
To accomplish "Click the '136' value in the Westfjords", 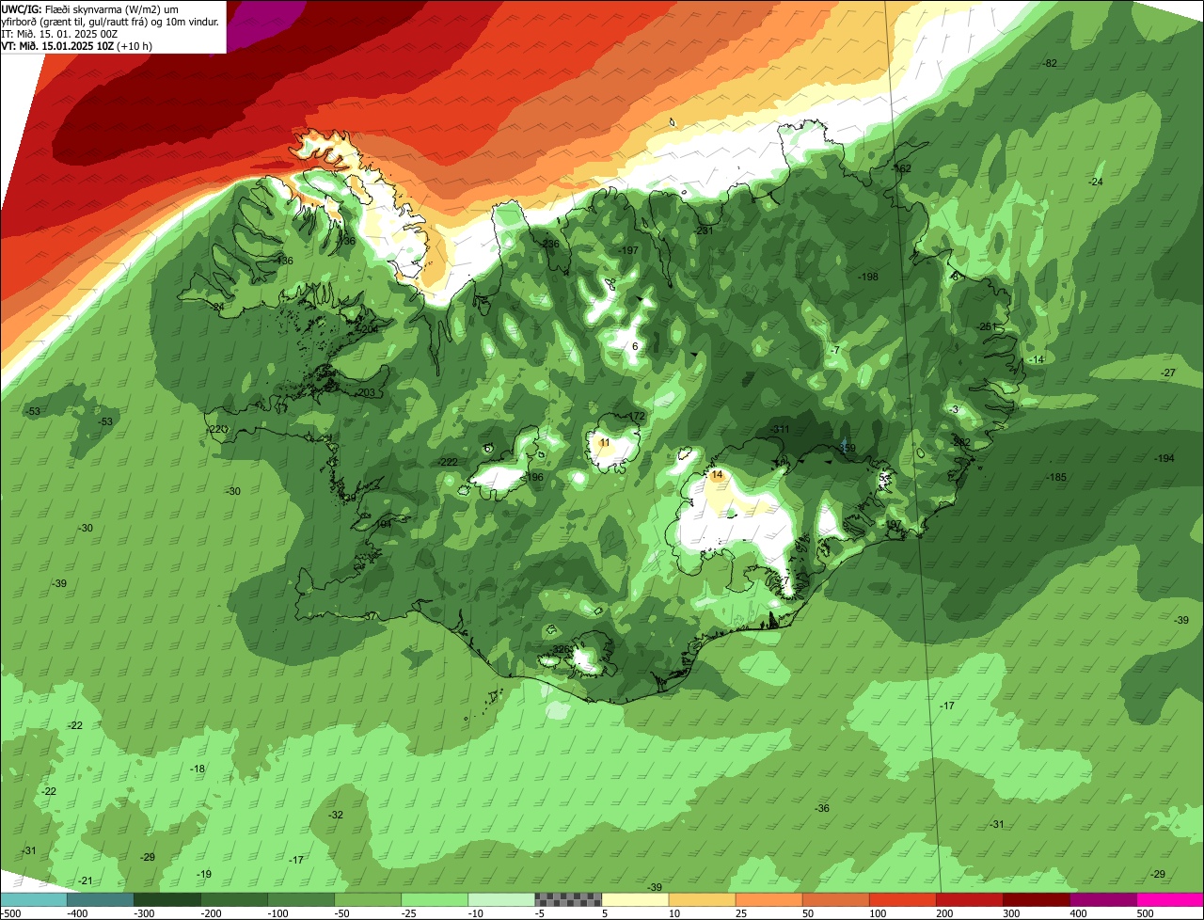I will pos(284,261).
